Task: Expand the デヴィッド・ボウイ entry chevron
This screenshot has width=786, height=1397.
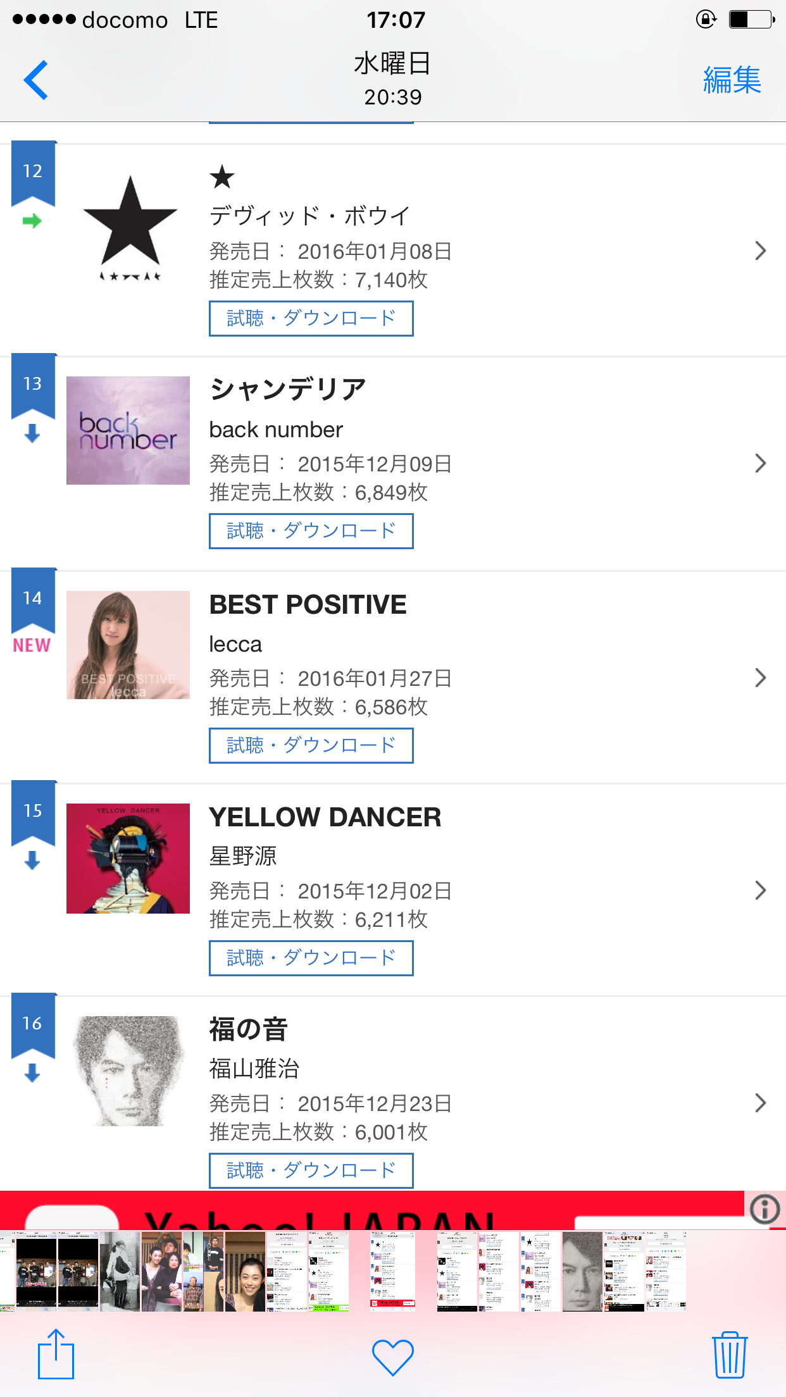Action: pyautogui.click(x=760, y=251)
